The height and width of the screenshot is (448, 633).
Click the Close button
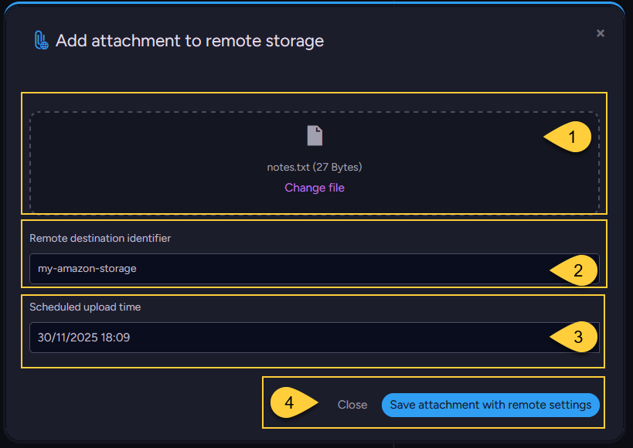click(x=352, y=404)
